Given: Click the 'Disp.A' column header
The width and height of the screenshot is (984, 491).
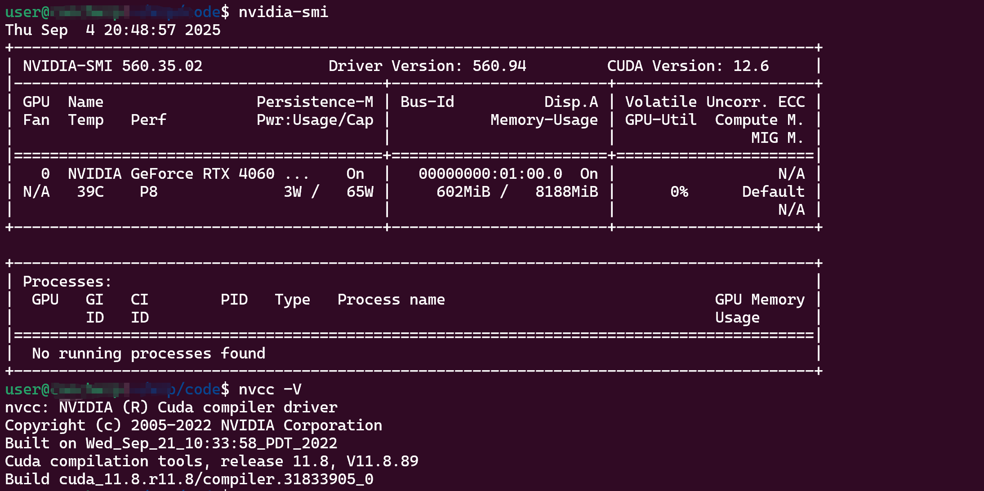Looking at the screenshot, I should [x=571, y=102].
